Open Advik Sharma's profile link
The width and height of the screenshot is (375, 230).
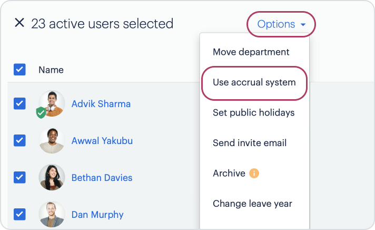(101, 103)
